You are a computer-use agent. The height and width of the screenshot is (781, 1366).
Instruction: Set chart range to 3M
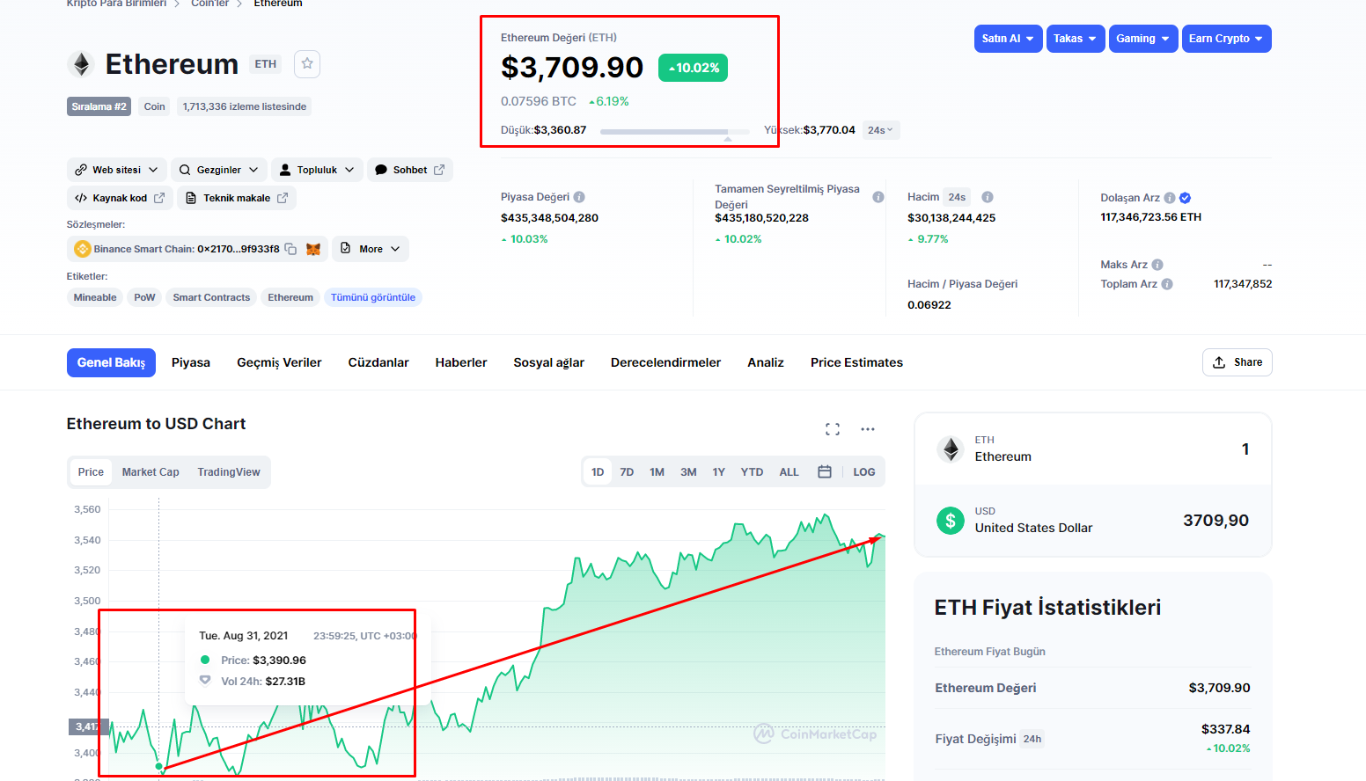pyautogui.click(x=688, y=472)
